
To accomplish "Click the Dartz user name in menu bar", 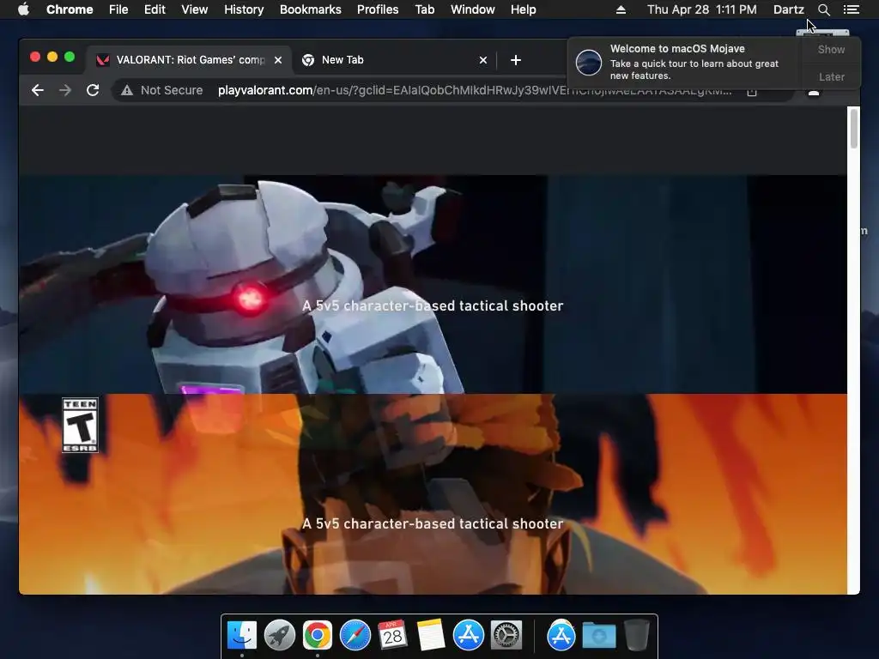I will pos(788,9).
